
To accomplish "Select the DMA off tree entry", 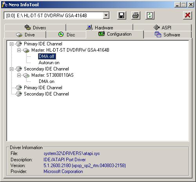I will [47, 56].
